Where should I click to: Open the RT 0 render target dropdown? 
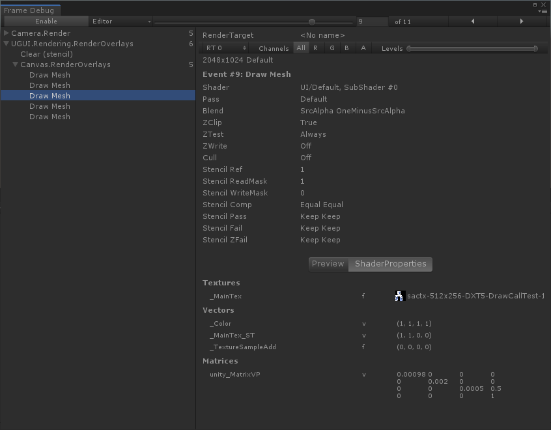tap(225, 48)
